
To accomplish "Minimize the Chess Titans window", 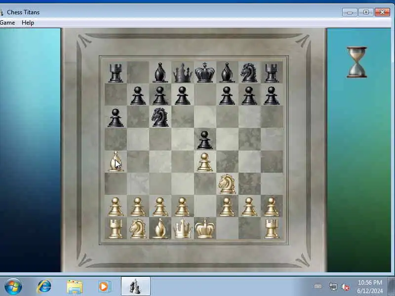I will pyautogui.click(x=350, y=12).
